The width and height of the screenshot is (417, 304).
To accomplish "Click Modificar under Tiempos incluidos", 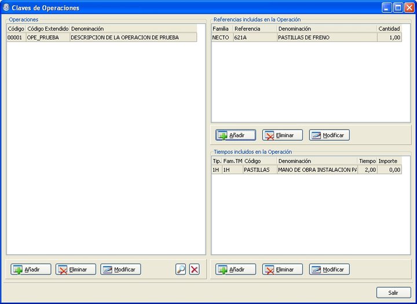I will (329, 269).
